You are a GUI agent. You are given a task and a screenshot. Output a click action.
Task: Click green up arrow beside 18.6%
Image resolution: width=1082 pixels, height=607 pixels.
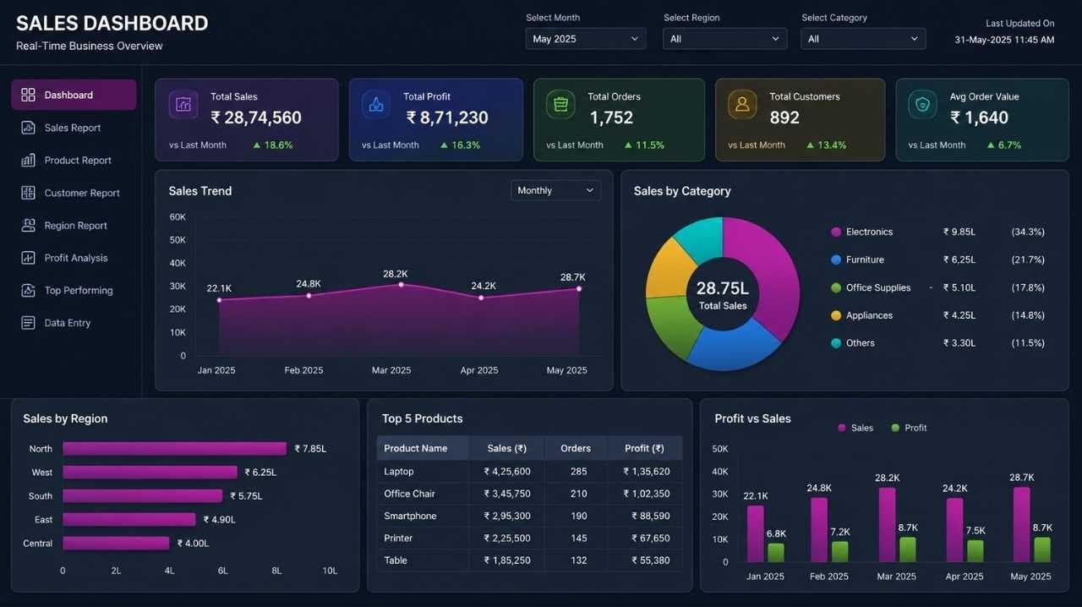[x=257, y=145]
